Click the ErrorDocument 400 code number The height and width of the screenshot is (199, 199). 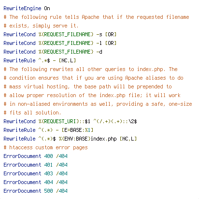click(x=48, y=156)
